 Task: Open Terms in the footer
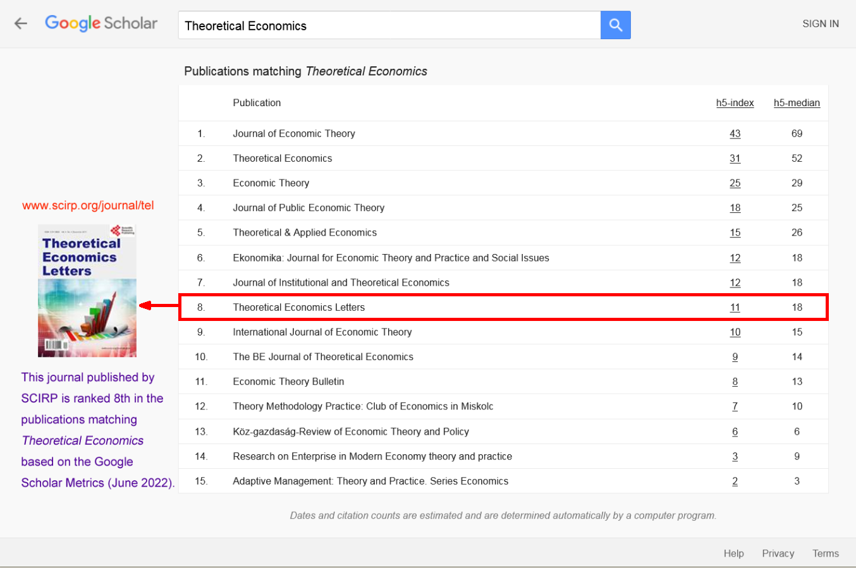pos(826,553)
